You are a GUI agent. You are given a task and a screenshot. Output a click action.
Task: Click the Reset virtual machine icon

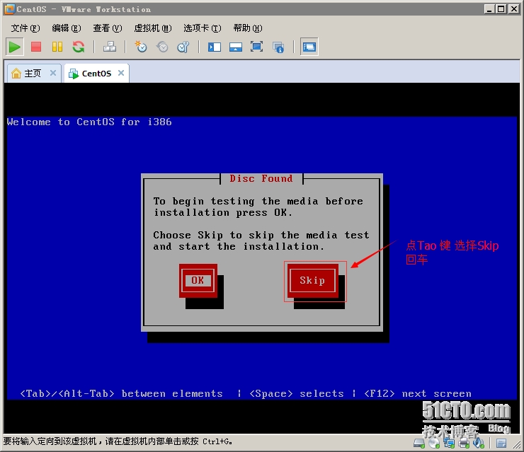(79, 47)
